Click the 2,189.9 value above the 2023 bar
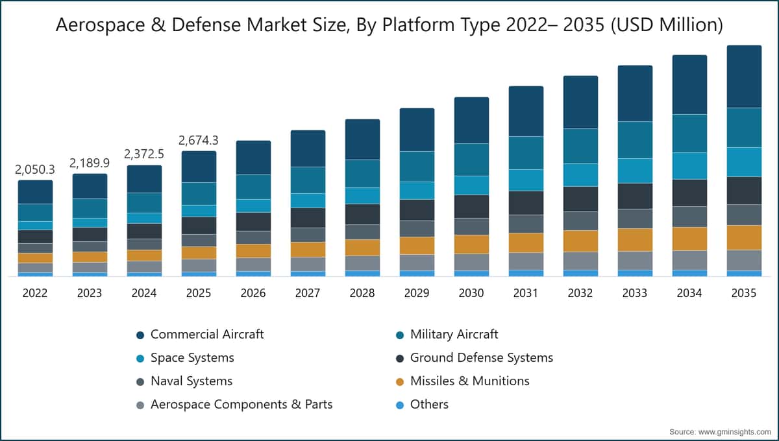The width and height of the screenshot is (779, 441). tap(90, 163)
